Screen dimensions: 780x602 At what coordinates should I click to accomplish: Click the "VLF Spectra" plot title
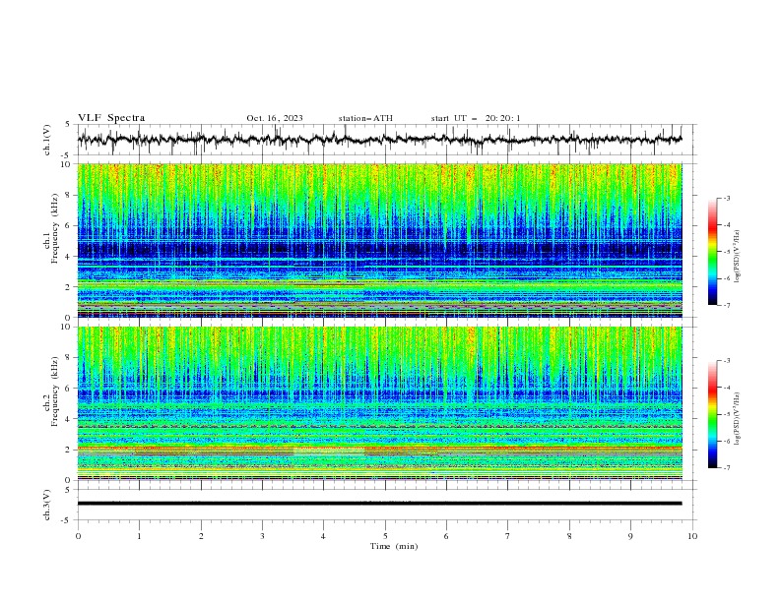click(x=111, y=118)
